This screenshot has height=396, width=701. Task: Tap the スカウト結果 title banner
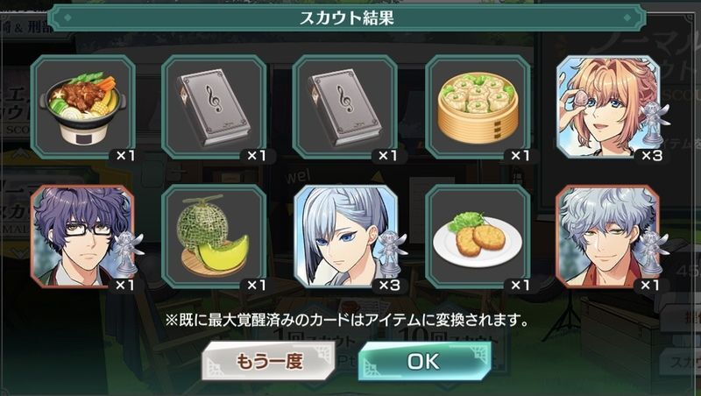(346, 18)
